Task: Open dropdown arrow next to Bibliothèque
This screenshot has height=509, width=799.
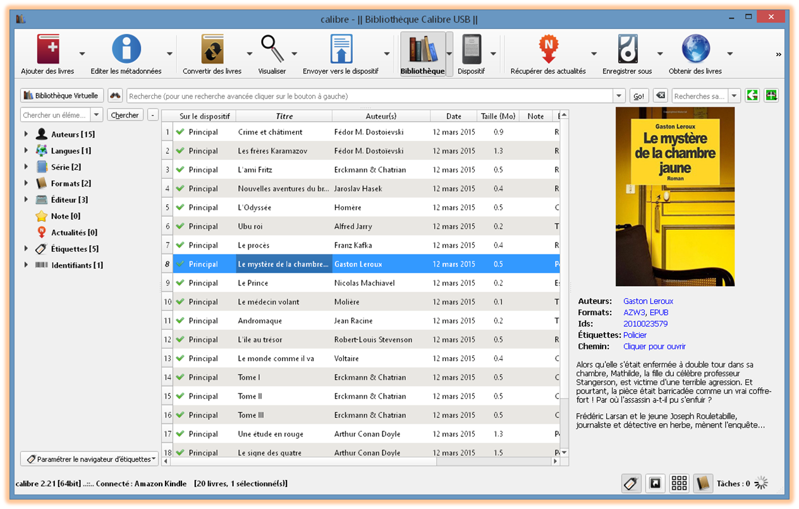Action: (449, 54)
